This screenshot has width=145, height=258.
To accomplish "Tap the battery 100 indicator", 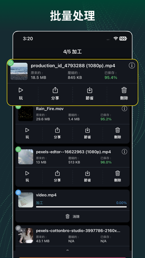I will coord(123,39).
